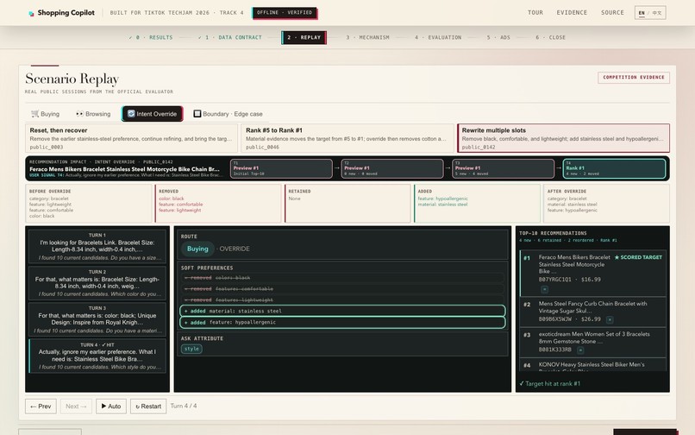
Task: Select the T2 Preview #1 step
Action: point(391,168)
